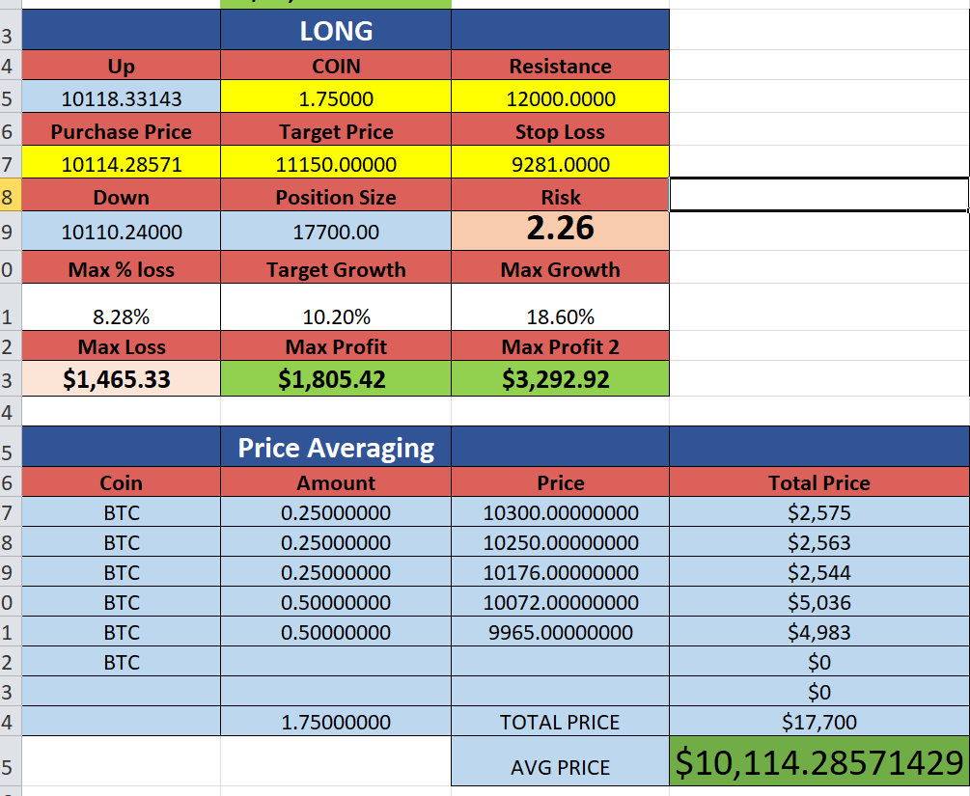
Task: Select the Target Growth value 10.20%
Action: 336,308
